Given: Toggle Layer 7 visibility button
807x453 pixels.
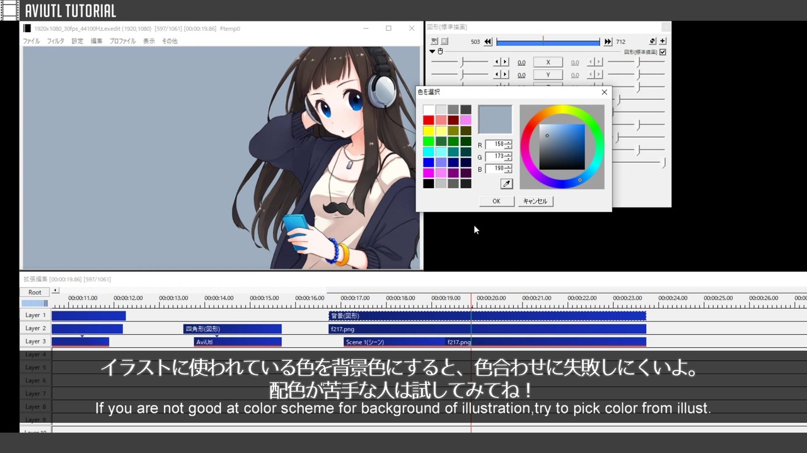Looking at the screenshot, I should tap(35, 394).
